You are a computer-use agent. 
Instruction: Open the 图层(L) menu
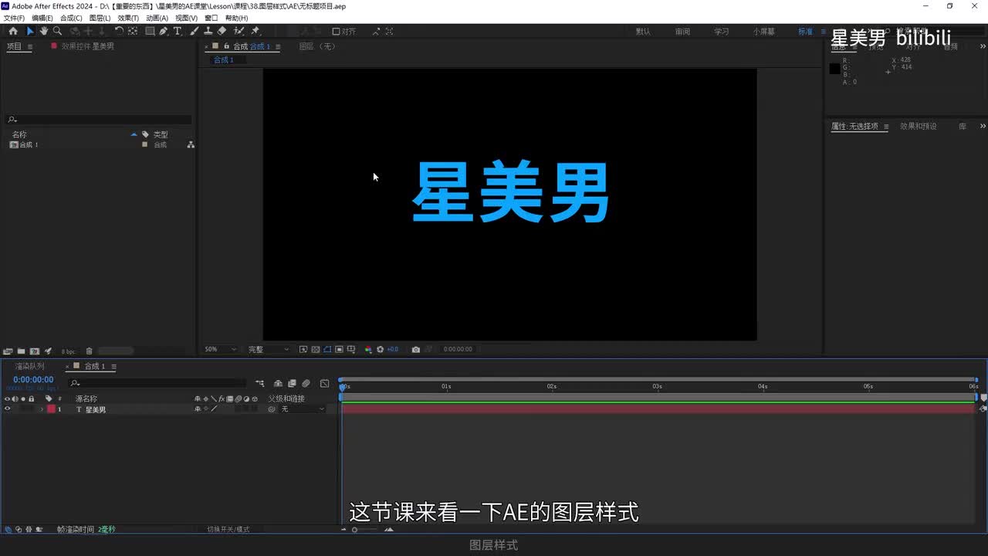[x=100, y=18]
